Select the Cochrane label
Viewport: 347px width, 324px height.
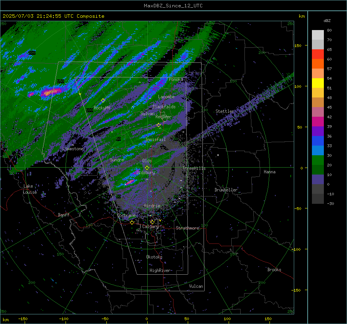pos(126,215)
